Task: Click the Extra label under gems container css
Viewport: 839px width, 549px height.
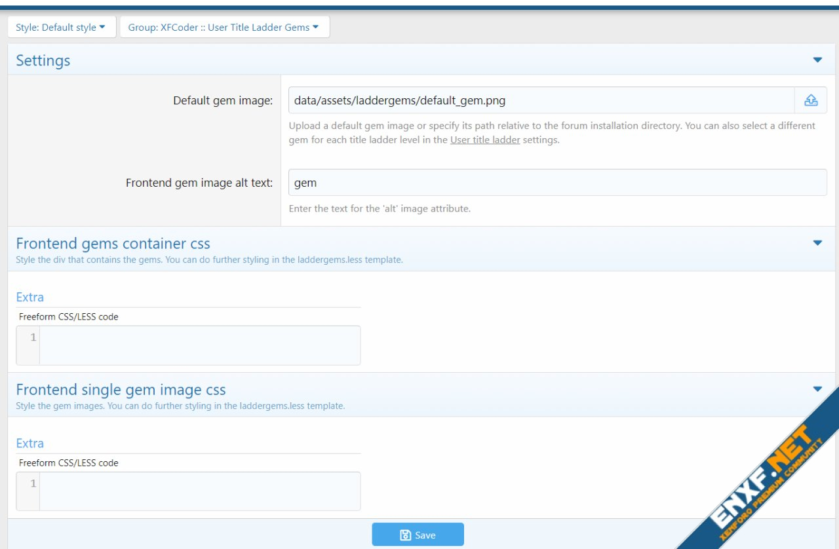Action: (30, 297)
